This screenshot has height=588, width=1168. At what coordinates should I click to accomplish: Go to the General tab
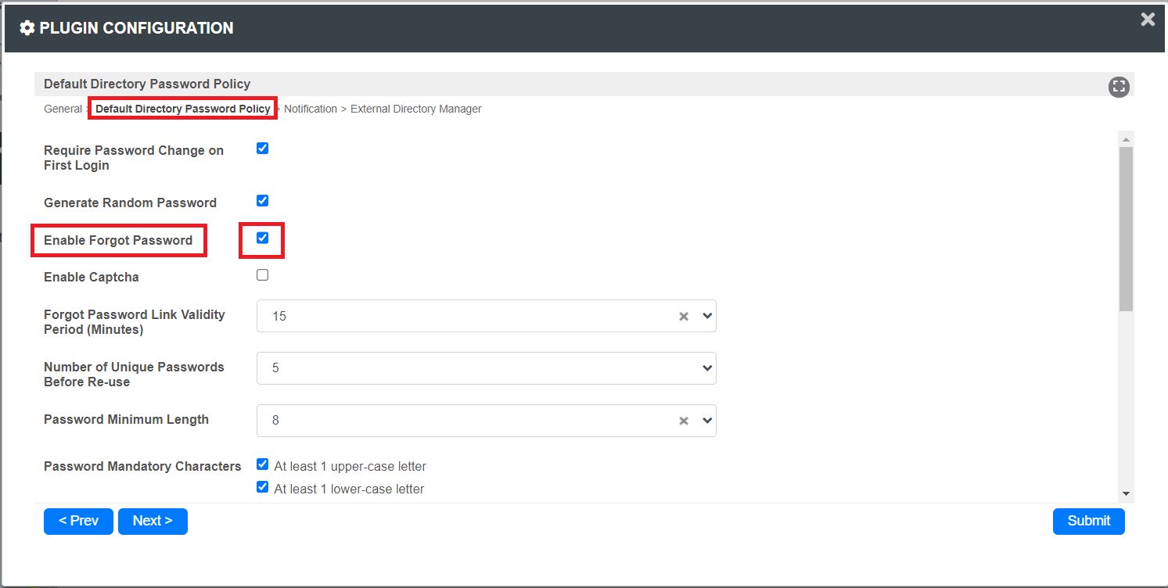click(x=63, y=109)
